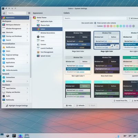
Task: Click Install from File button
Action: pyautogui.click(x=121, y=101)
